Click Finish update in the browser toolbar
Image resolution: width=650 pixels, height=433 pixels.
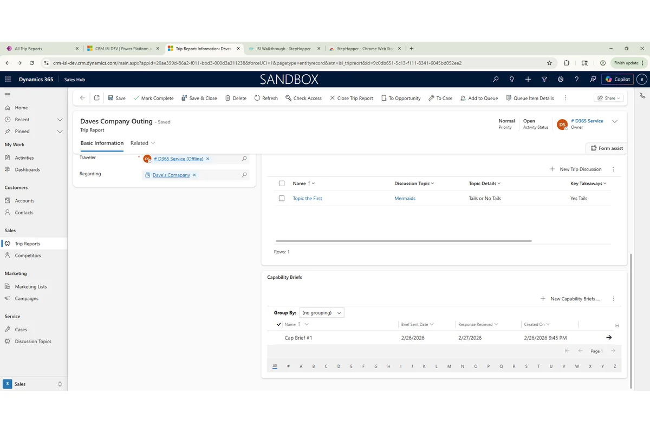[626, 62]
